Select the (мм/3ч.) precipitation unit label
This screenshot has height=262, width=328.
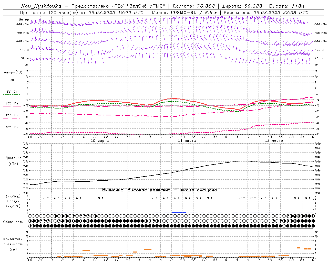[13, 196]
